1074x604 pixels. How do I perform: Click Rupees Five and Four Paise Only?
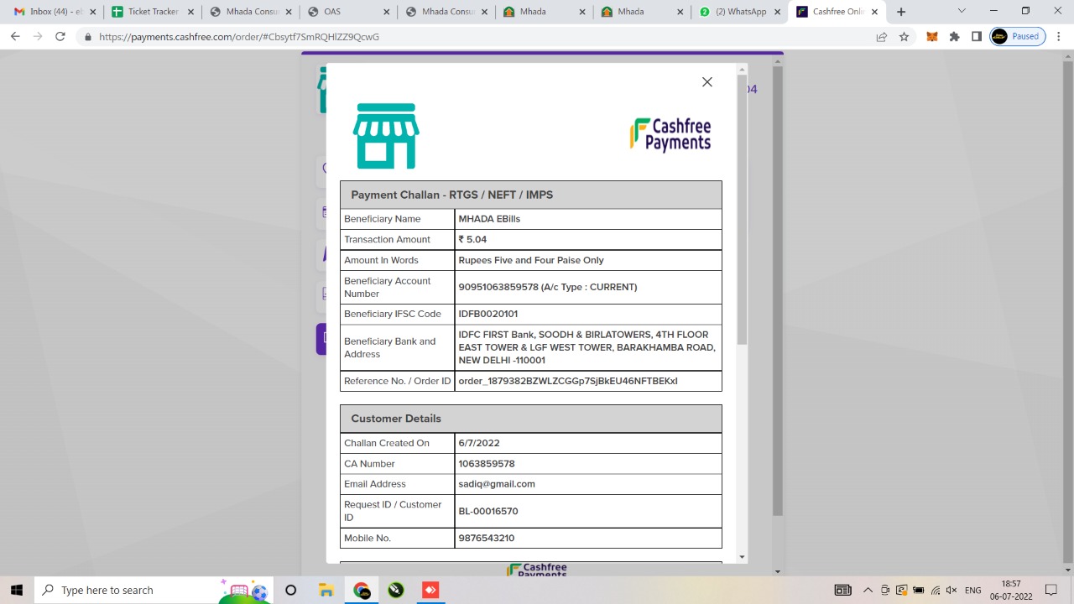(531, 260)
